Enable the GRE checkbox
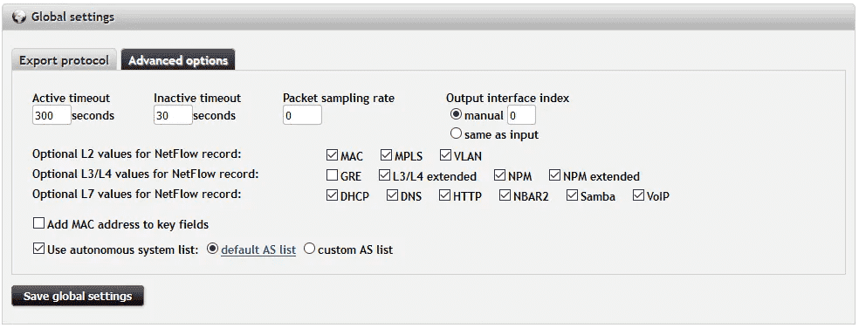The width and height of the screenshot is (859, 328). pyautogui.click(x=332, y=175)
